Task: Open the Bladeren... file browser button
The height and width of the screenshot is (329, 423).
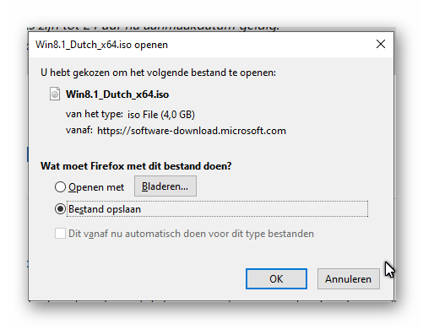Action: coord(165,186)
